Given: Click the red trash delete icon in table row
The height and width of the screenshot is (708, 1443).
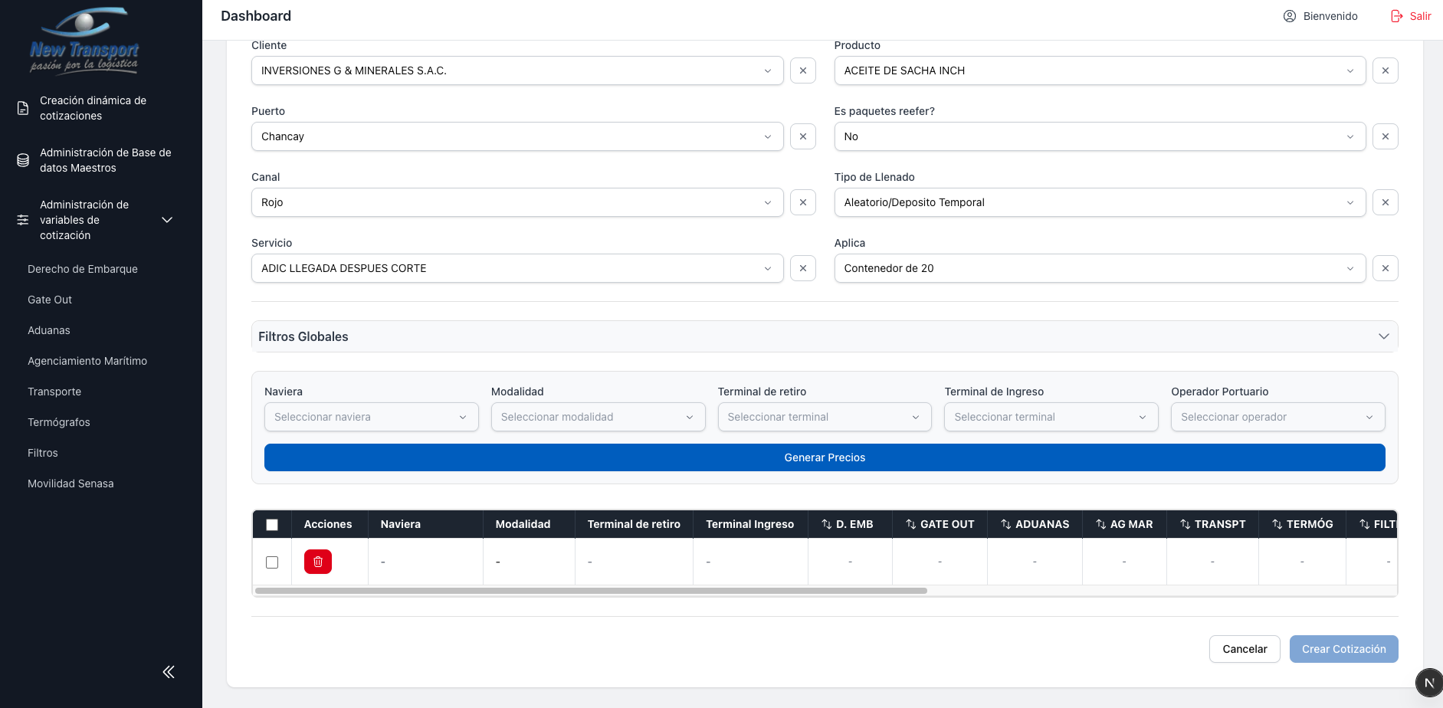Looking at the screenshot, I should click(317, 562).
